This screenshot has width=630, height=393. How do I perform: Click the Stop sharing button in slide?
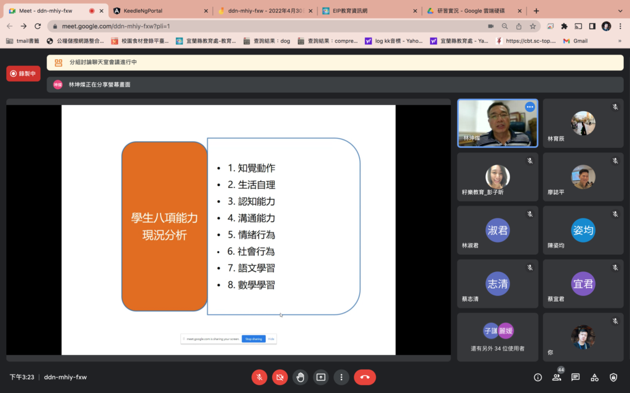click(253, 339)
